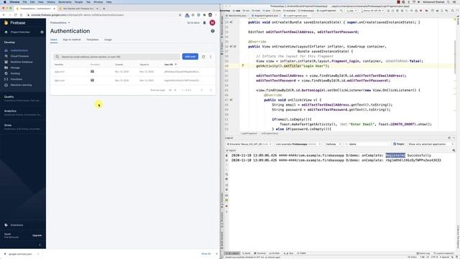The image size is (460, 259).
Task: Go back in Chrome
Action: point(4,15)
